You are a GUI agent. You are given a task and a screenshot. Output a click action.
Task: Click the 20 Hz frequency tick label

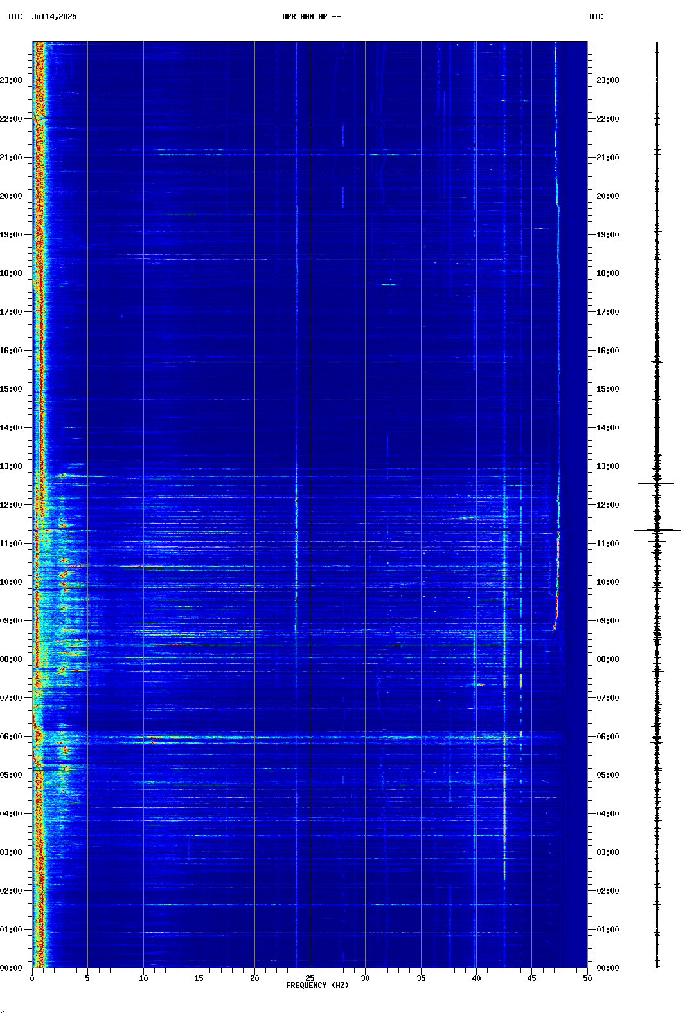254,978
